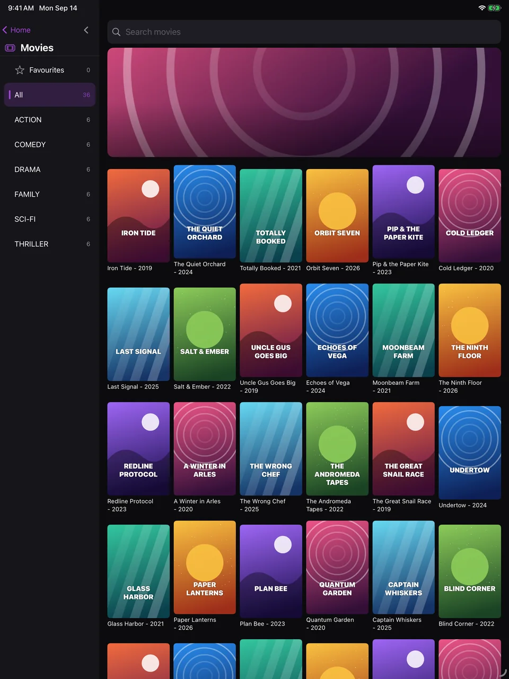Click the Favourites star icon

tap(20, 70)
